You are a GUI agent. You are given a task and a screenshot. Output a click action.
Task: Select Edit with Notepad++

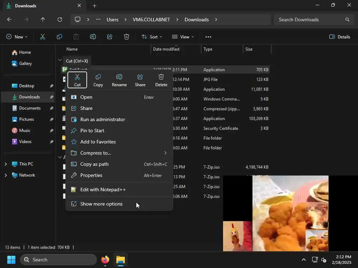pyautogui.click(x=119, y=189)
